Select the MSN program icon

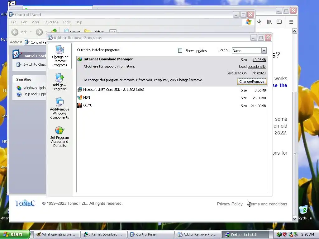click(x=80, y=97)
